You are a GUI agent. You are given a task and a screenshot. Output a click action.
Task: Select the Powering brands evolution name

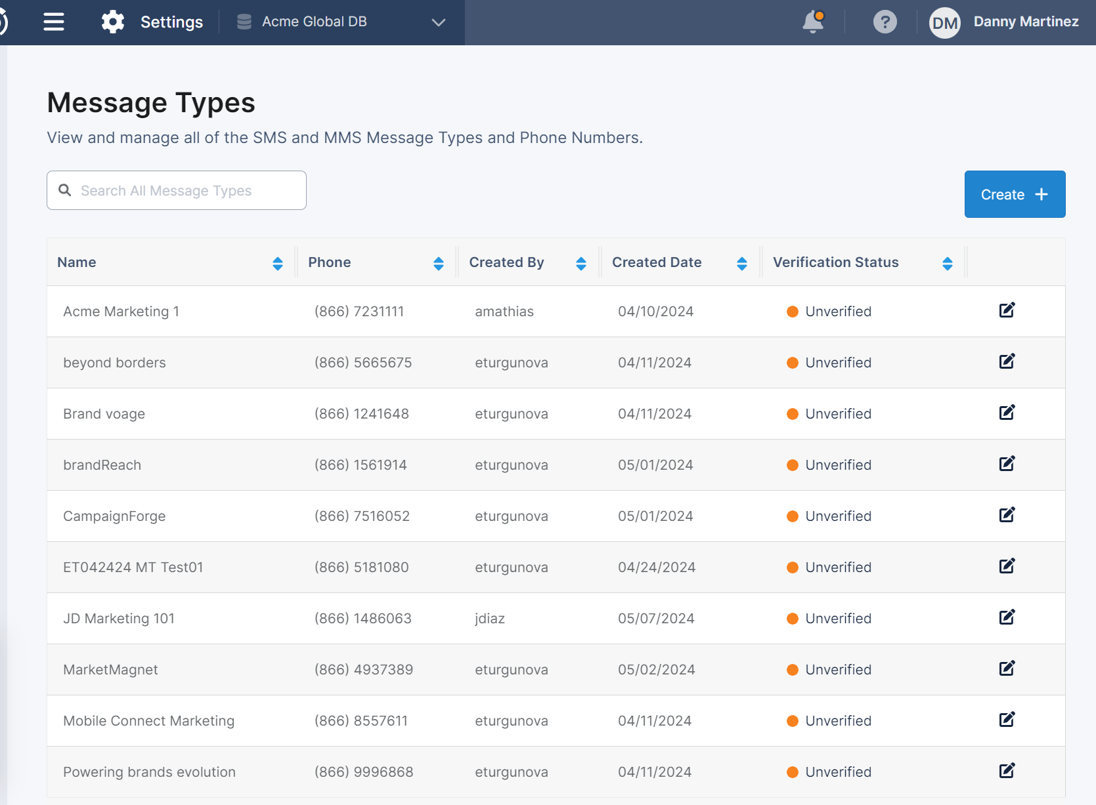(149, 772)
